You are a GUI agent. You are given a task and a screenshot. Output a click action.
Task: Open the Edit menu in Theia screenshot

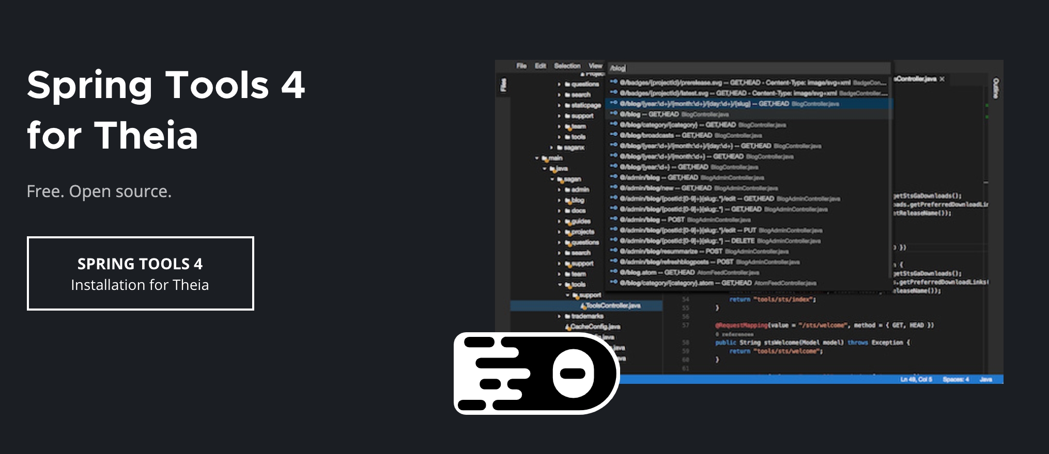541,66
